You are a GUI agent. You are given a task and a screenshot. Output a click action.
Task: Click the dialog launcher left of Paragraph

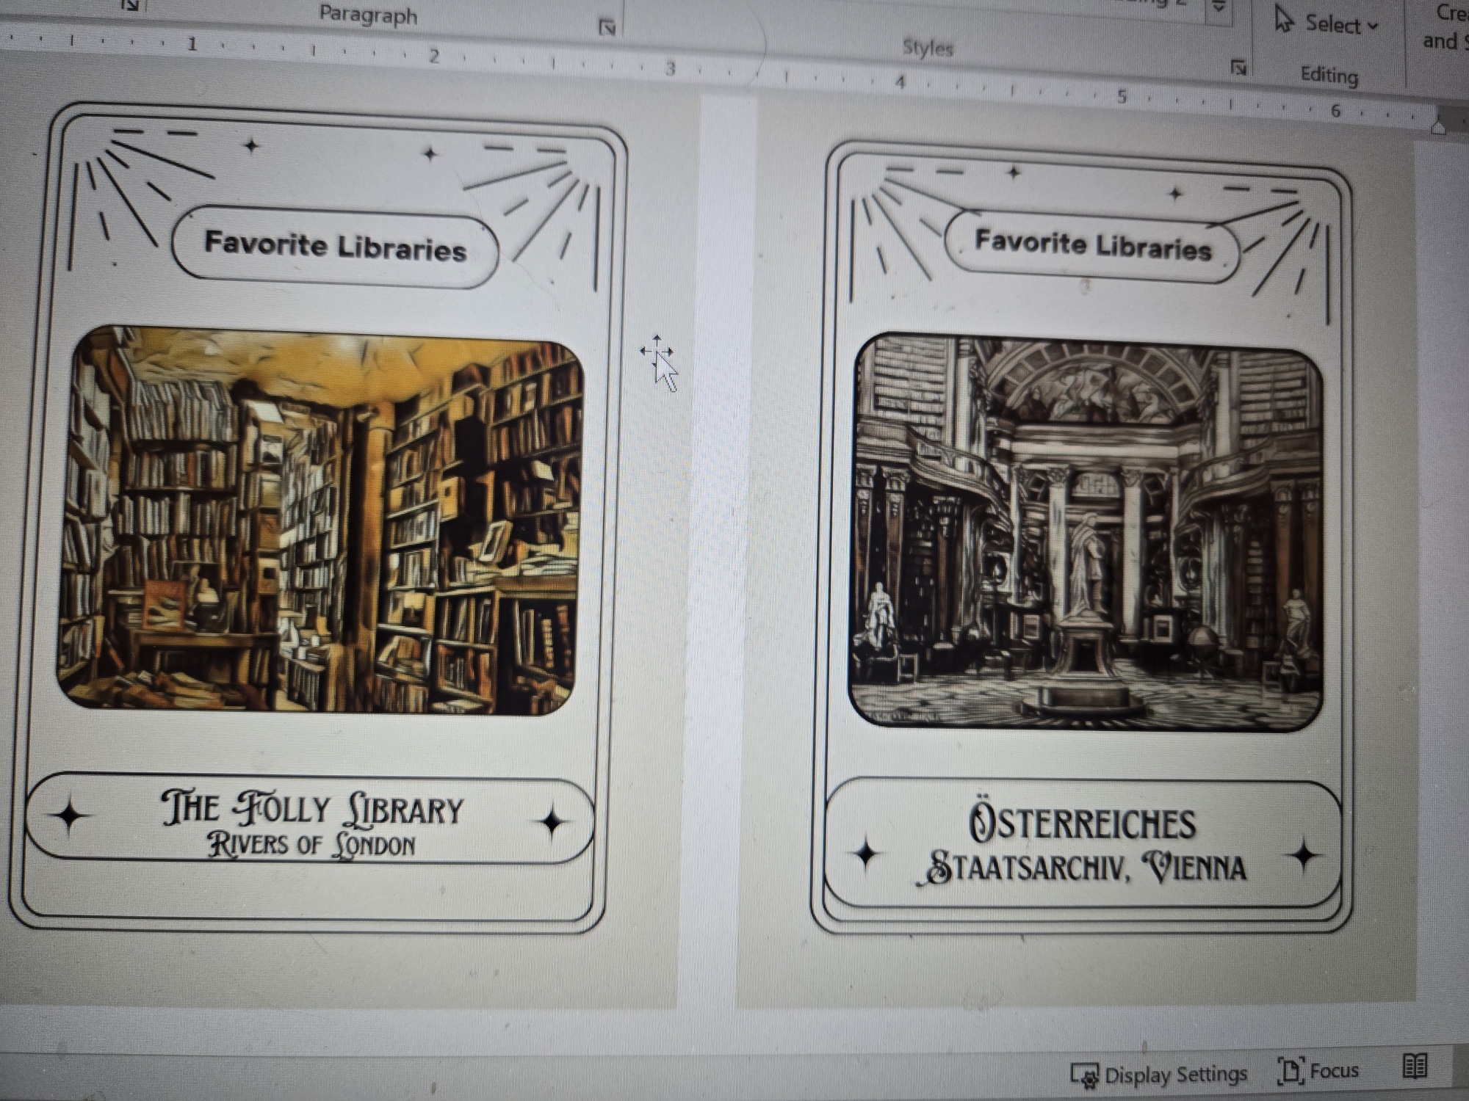(131, 6)
